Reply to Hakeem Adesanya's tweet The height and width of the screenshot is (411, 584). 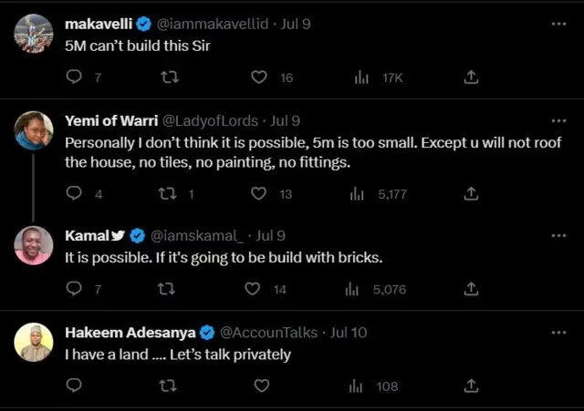(75, 385)
